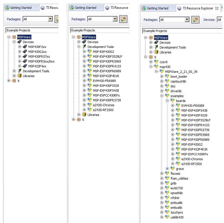Click add package button in middle panel
224x223 pixels.
point(123,19)
